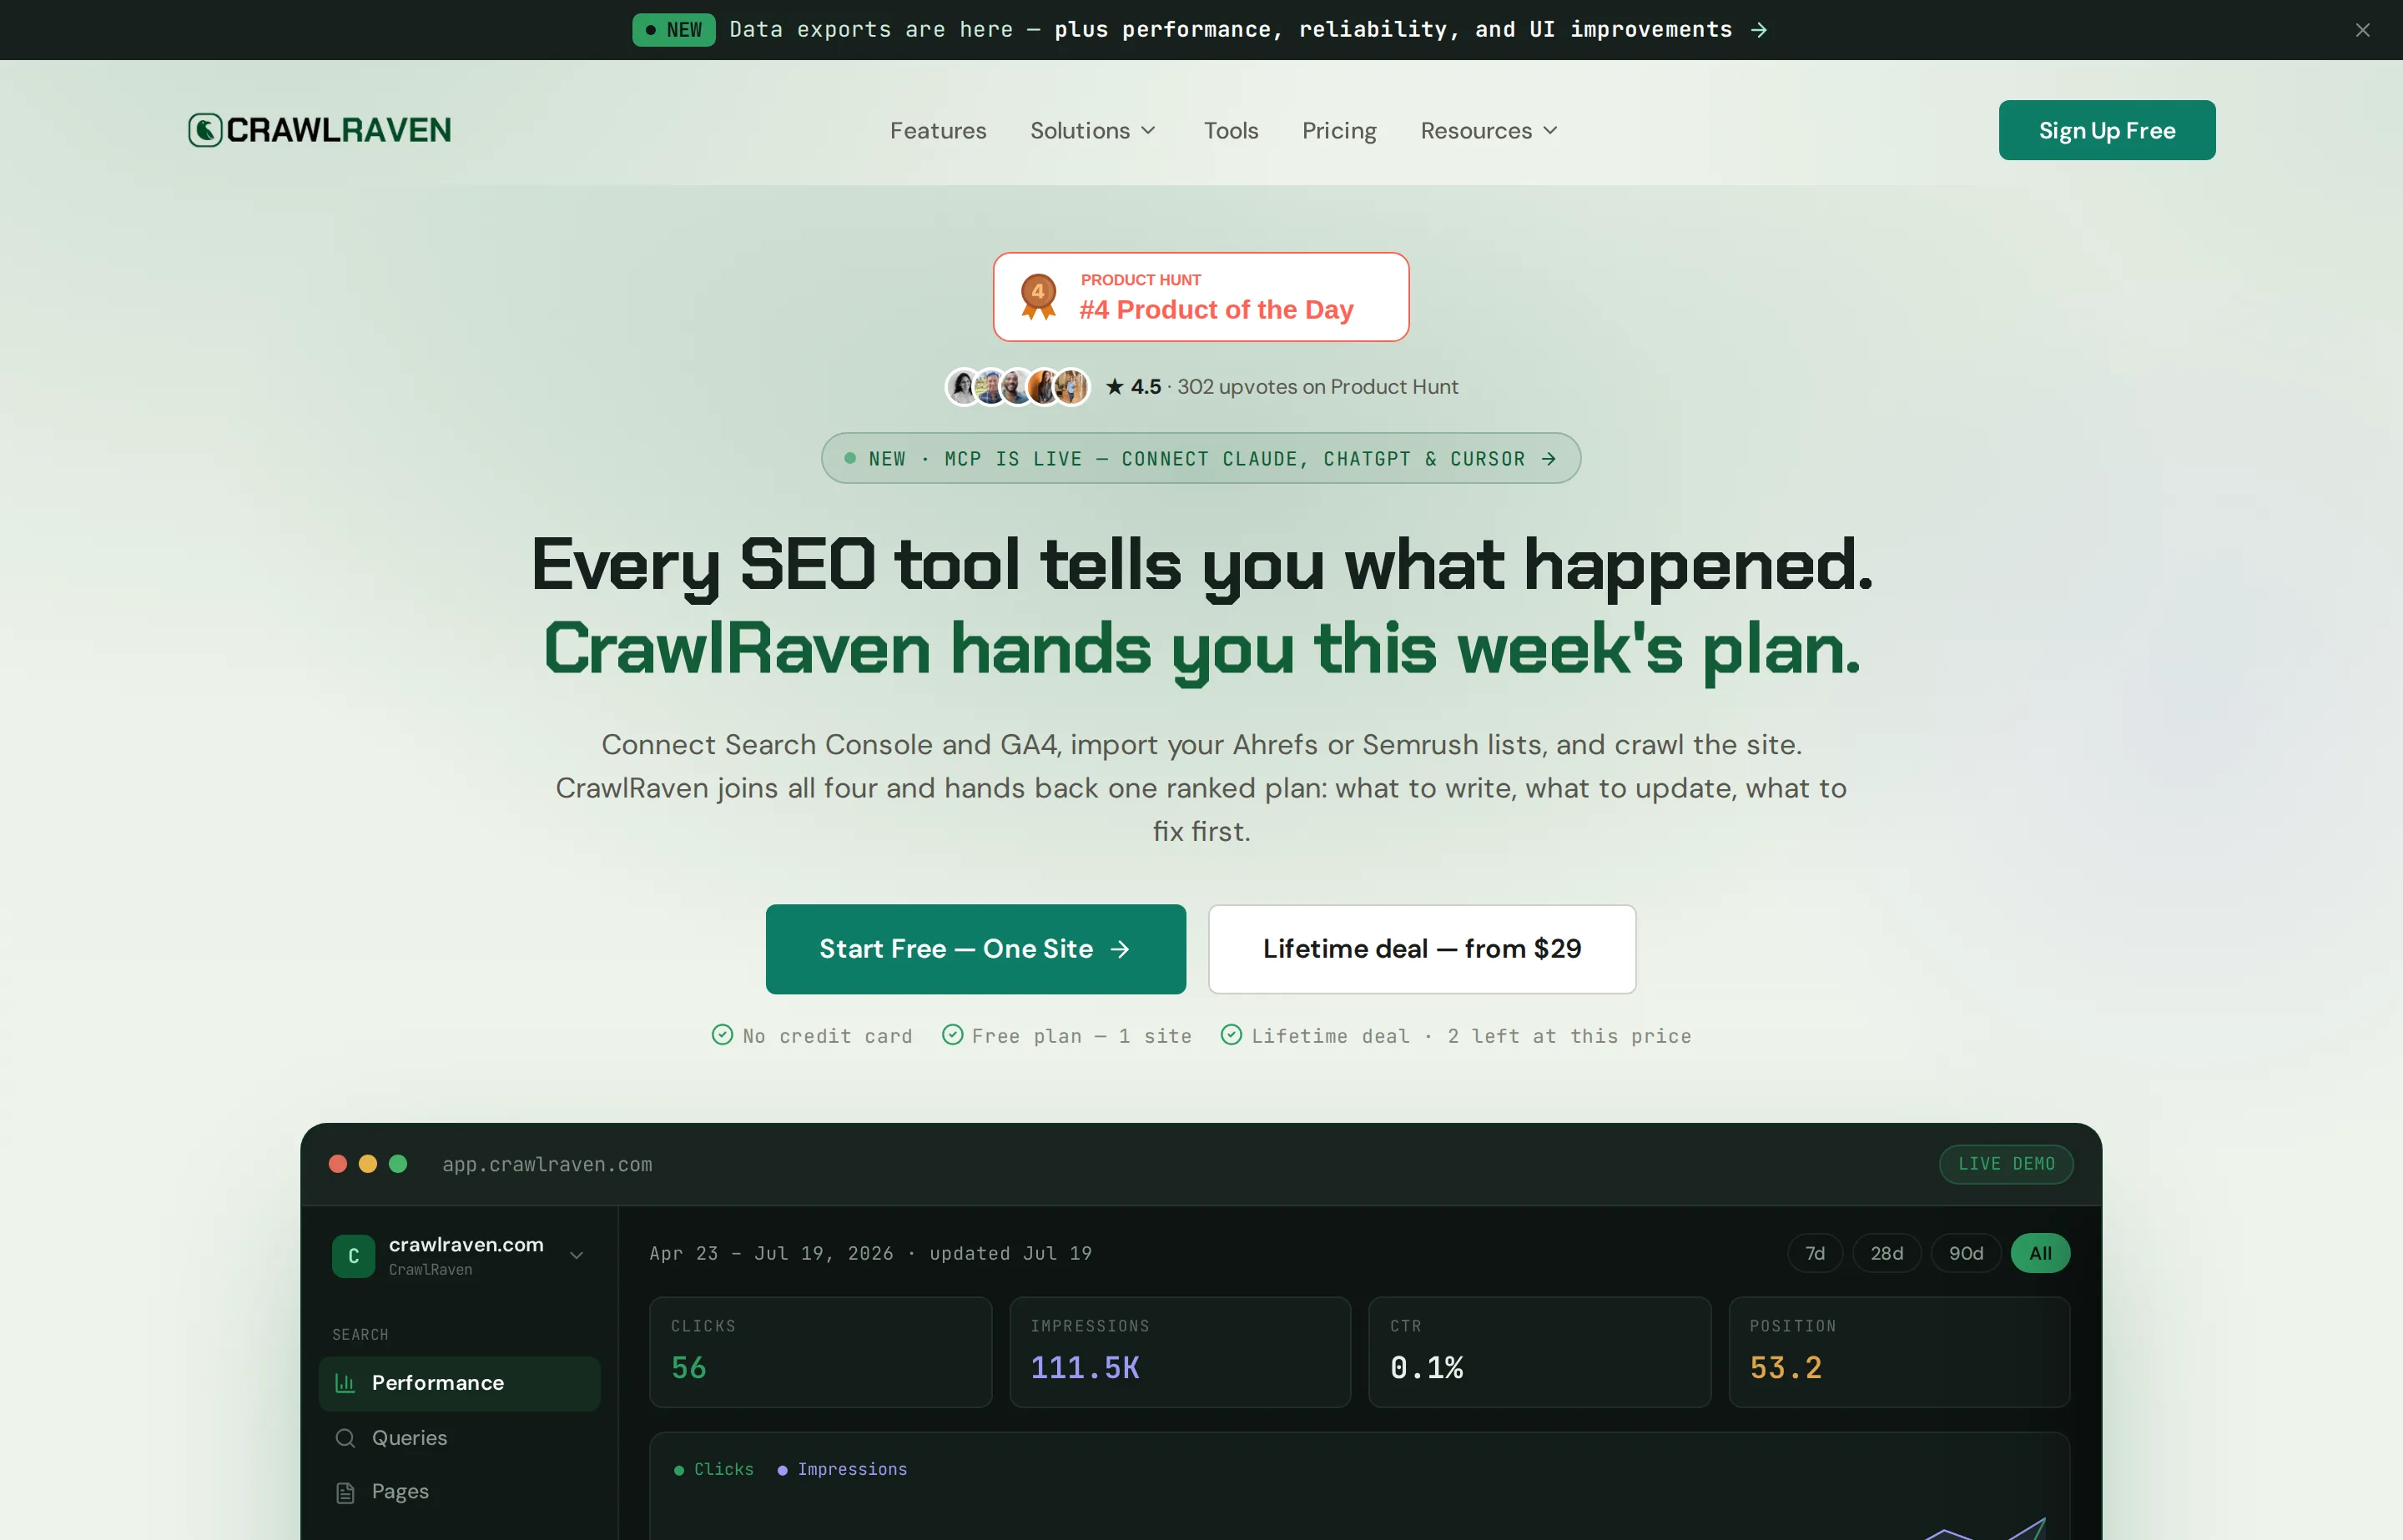This screenshot has height=1540, width=2403.
Task: Click the green NEW badge in the top banner
Action: click(673, 30)
